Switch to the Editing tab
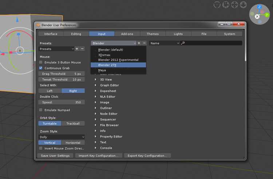This screenshot has height=179, width=273. coord(76,34)
